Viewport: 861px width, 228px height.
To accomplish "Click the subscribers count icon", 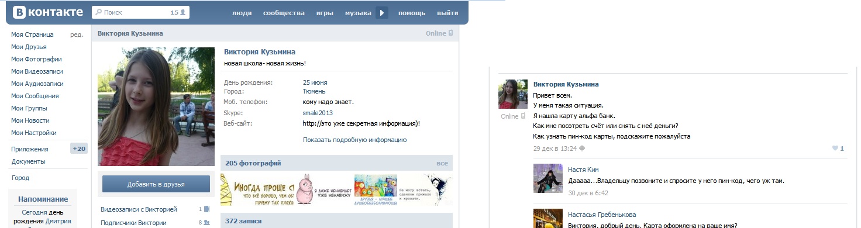I will (x=207, y=223).
